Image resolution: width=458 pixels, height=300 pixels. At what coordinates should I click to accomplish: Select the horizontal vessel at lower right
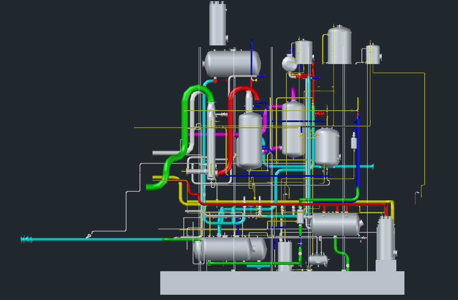point(335,224)
